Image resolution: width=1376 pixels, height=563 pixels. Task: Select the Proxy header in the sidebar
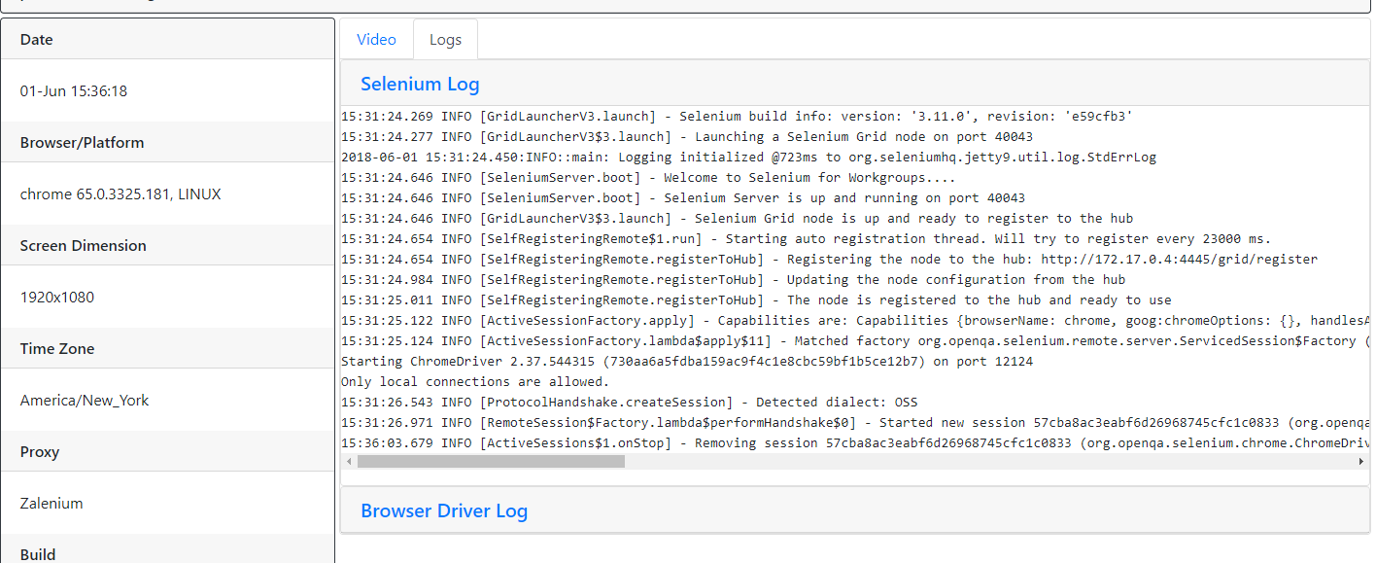point(41,451)
